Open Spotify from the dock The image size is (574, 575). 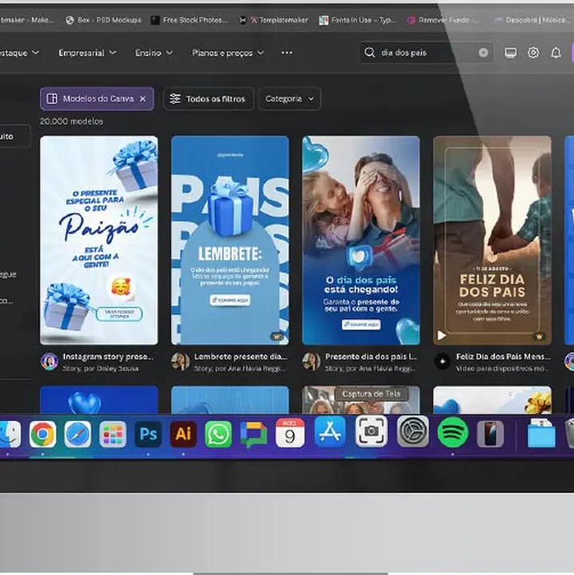tap(453, 433)
